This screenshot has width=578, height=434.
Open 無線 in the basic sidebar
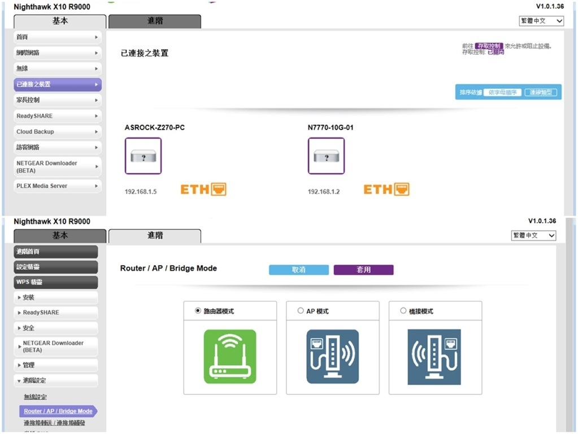[58, 68]
